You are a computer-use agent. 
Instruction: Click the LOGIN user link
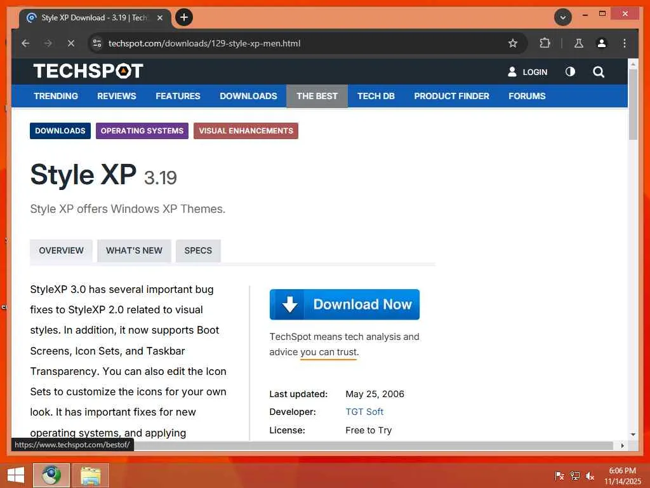(527, 72)
